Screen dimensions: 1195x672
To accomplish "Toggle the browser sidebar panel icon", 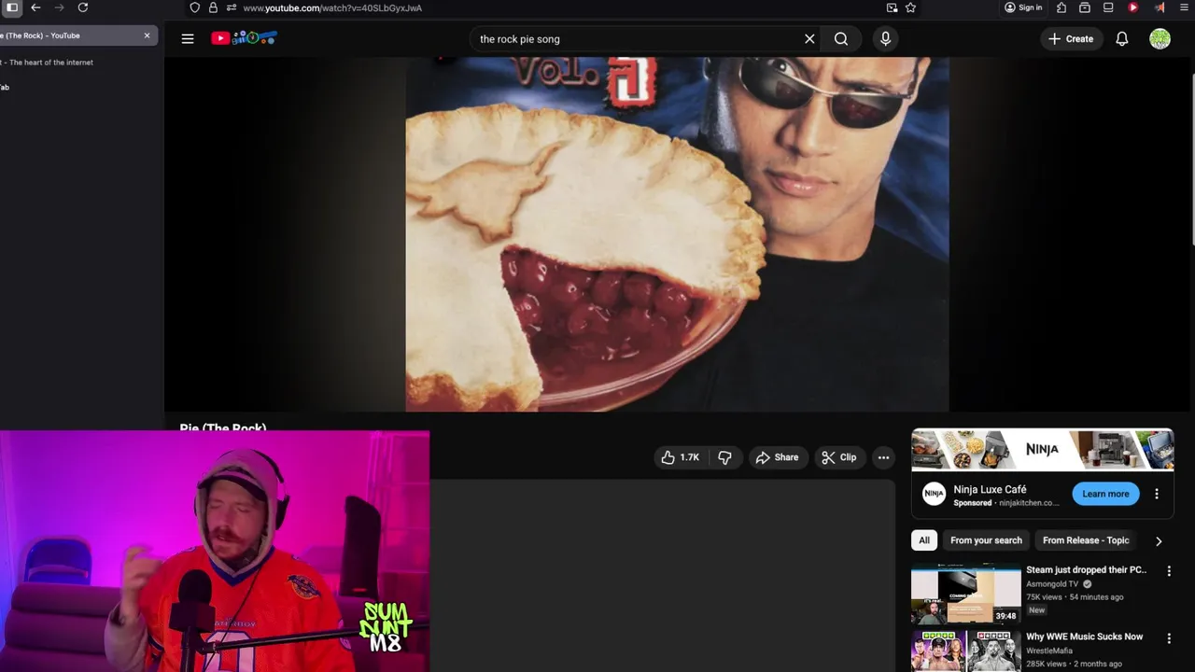I will point(12,7).
